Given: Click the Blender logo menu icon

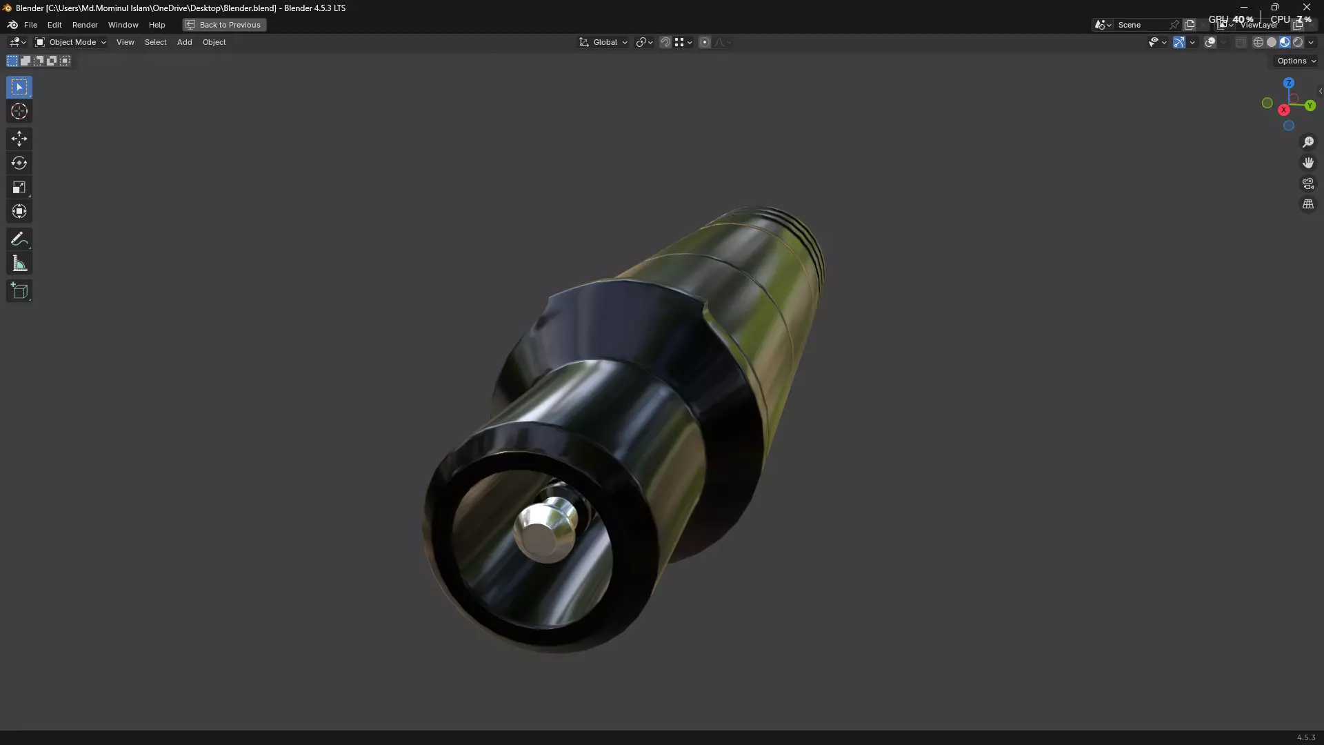Looking at the screenshot, I should 12,25.
